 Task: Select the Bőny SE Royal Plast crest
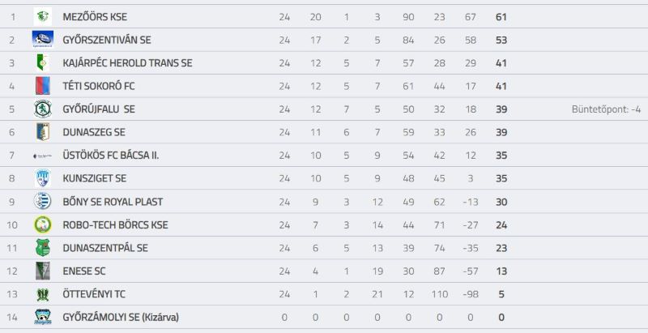pyautogui.click(x=43, y=201)
